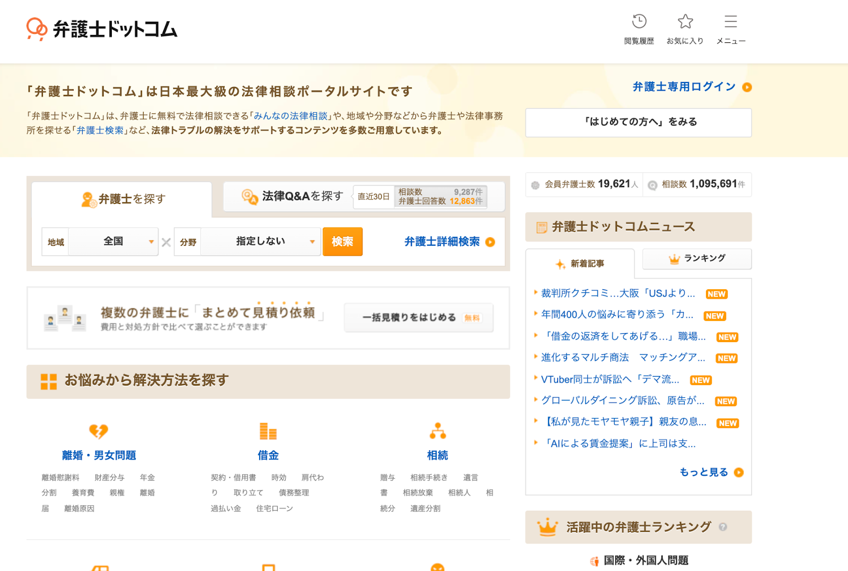
Task: Open news グローバルダイニング訴訟
Action: [623, 400]
